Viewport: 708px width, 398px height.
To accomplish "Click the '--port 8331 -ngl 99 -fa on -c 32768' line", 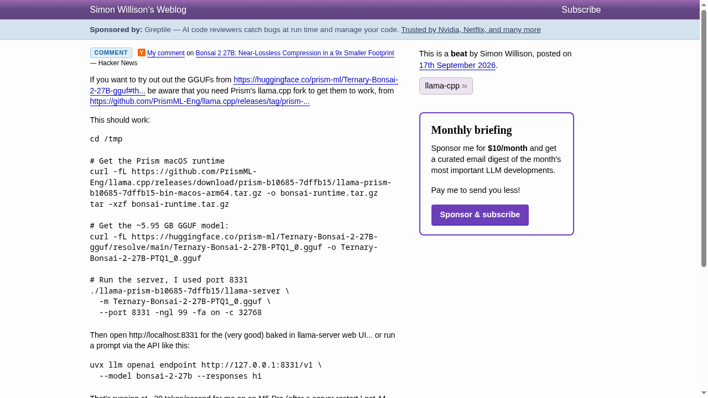I will click(x=180, y=312).
